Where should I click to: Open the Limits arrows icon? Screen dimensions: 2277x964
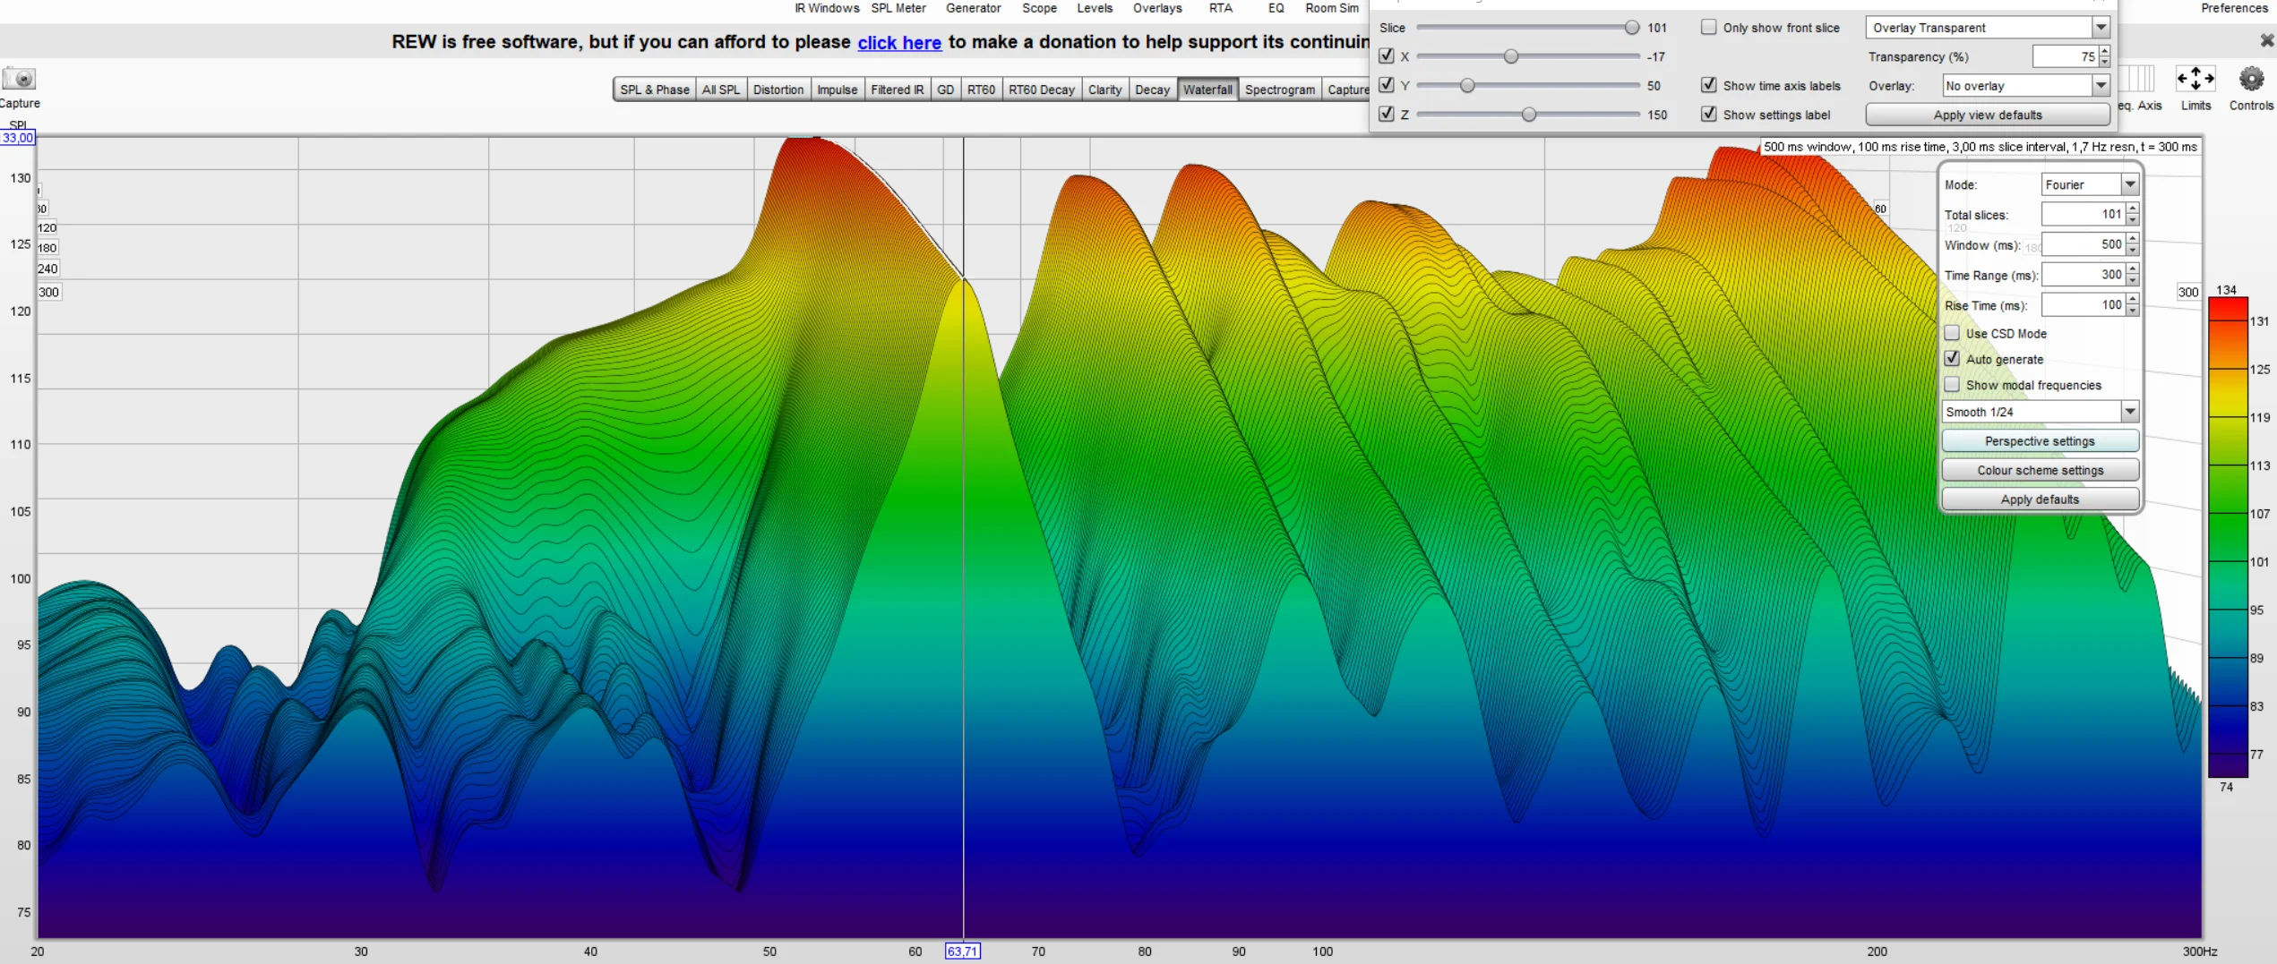pyautogui.click(x=2195, y=79)
